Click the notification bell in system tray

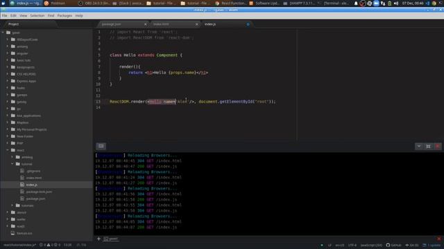coord(356,3)
